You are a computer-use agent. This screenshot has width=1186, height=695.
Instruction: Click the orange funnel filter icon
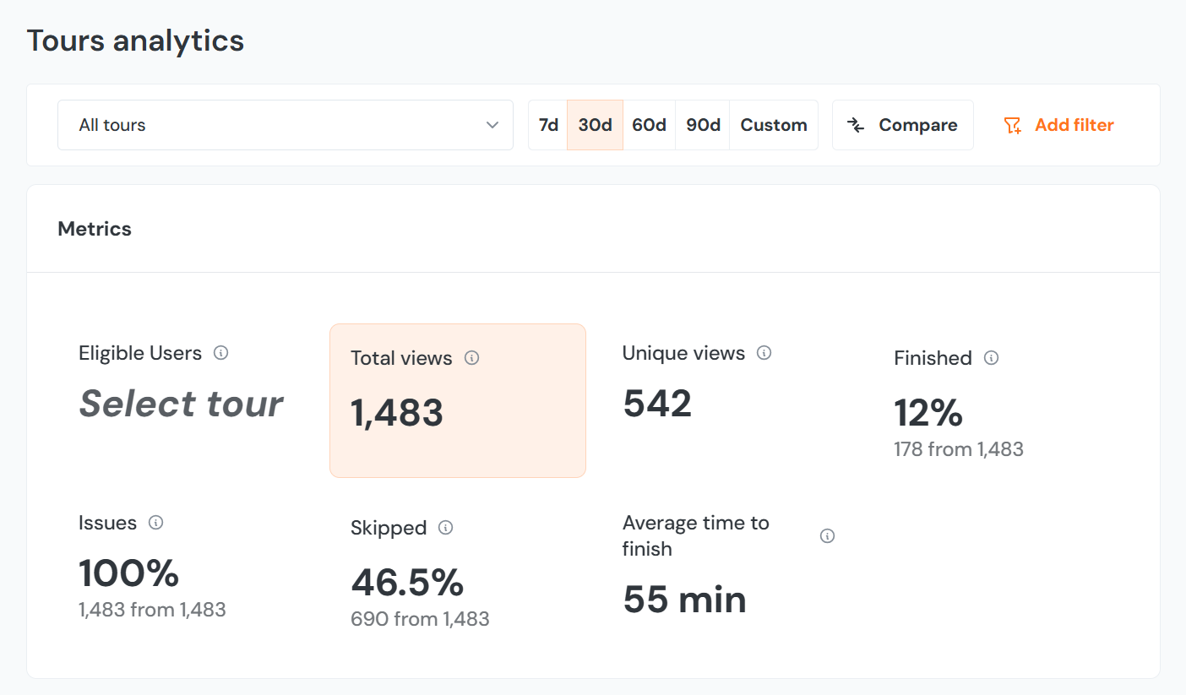[x=1012, y=126]
